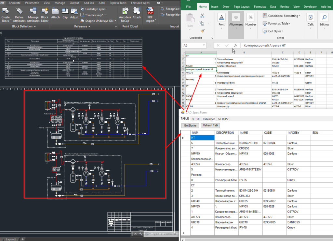Open Excel File menu

[x=188, y=7]
